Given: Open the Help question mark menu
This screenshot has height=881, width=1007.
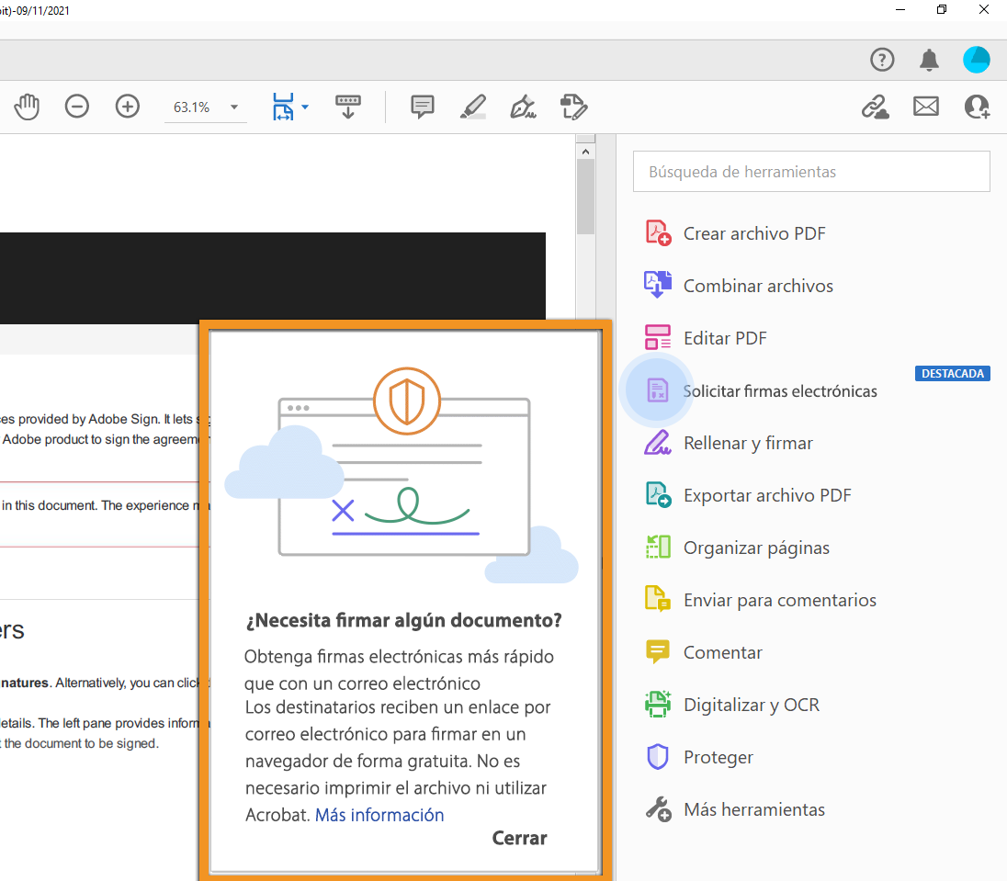Looking at the screenshot, I should (882, 60).
